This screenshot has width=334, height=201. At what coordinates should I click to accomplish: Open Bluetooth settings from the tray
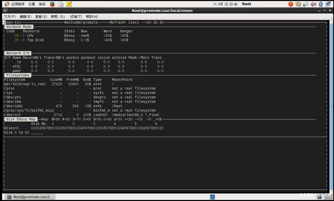click(321, 4)
